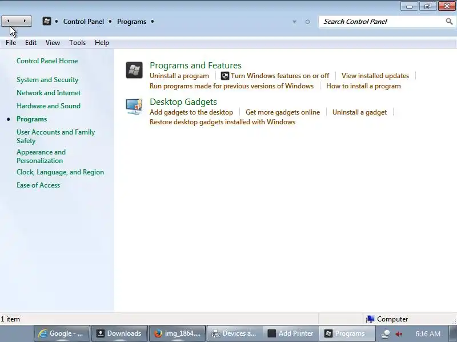Open User Accounts and Family Safety

pyautogui.click(x=55, y=136)
